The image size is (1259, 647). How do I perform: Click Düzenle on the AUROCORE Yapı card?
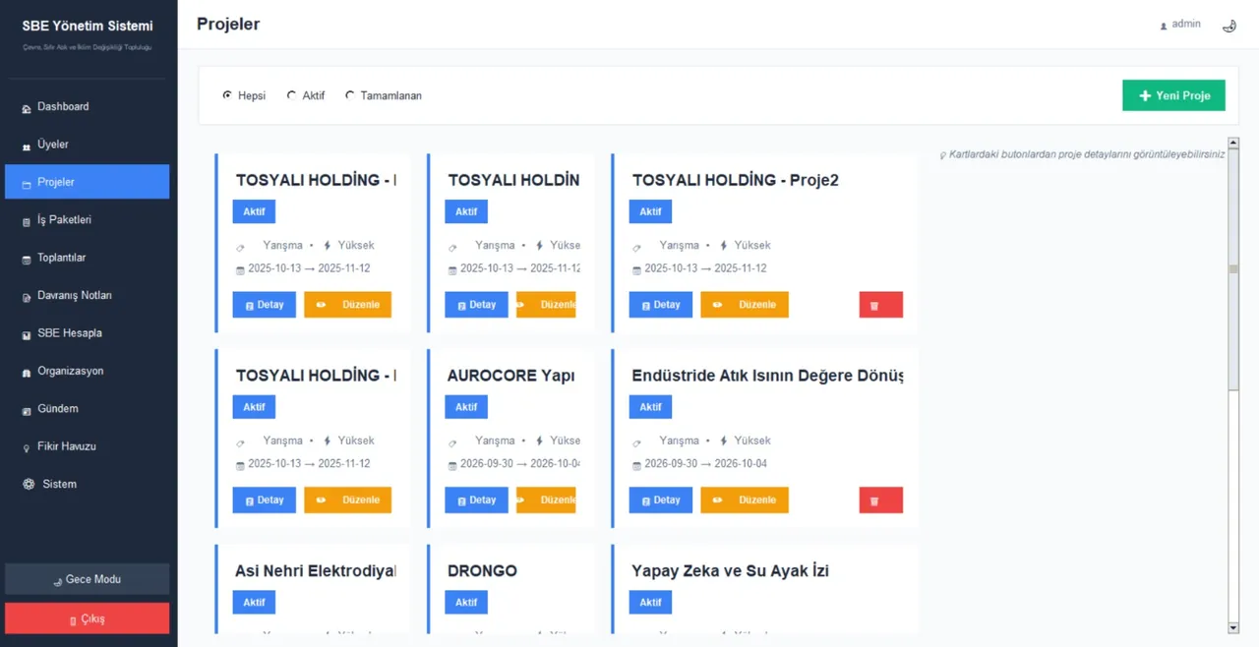coord(546,500)
